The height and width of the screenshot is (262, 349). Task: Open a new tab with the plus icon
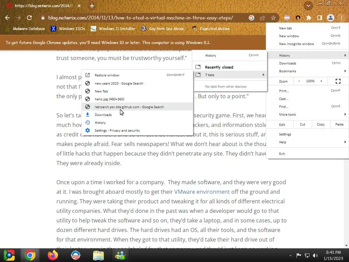92,6
